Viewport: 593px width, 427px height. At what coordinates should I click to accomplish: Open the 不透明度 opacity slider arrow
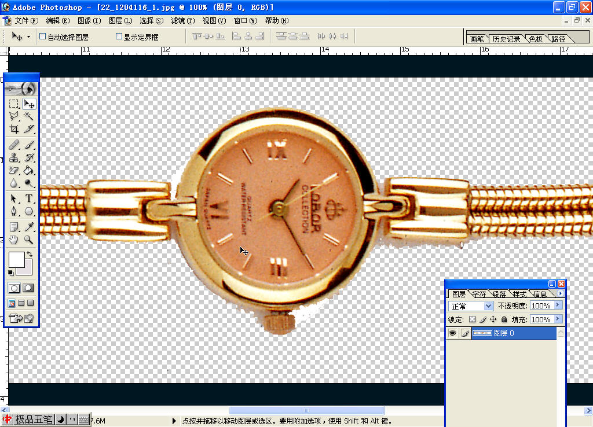click(558, 305)
